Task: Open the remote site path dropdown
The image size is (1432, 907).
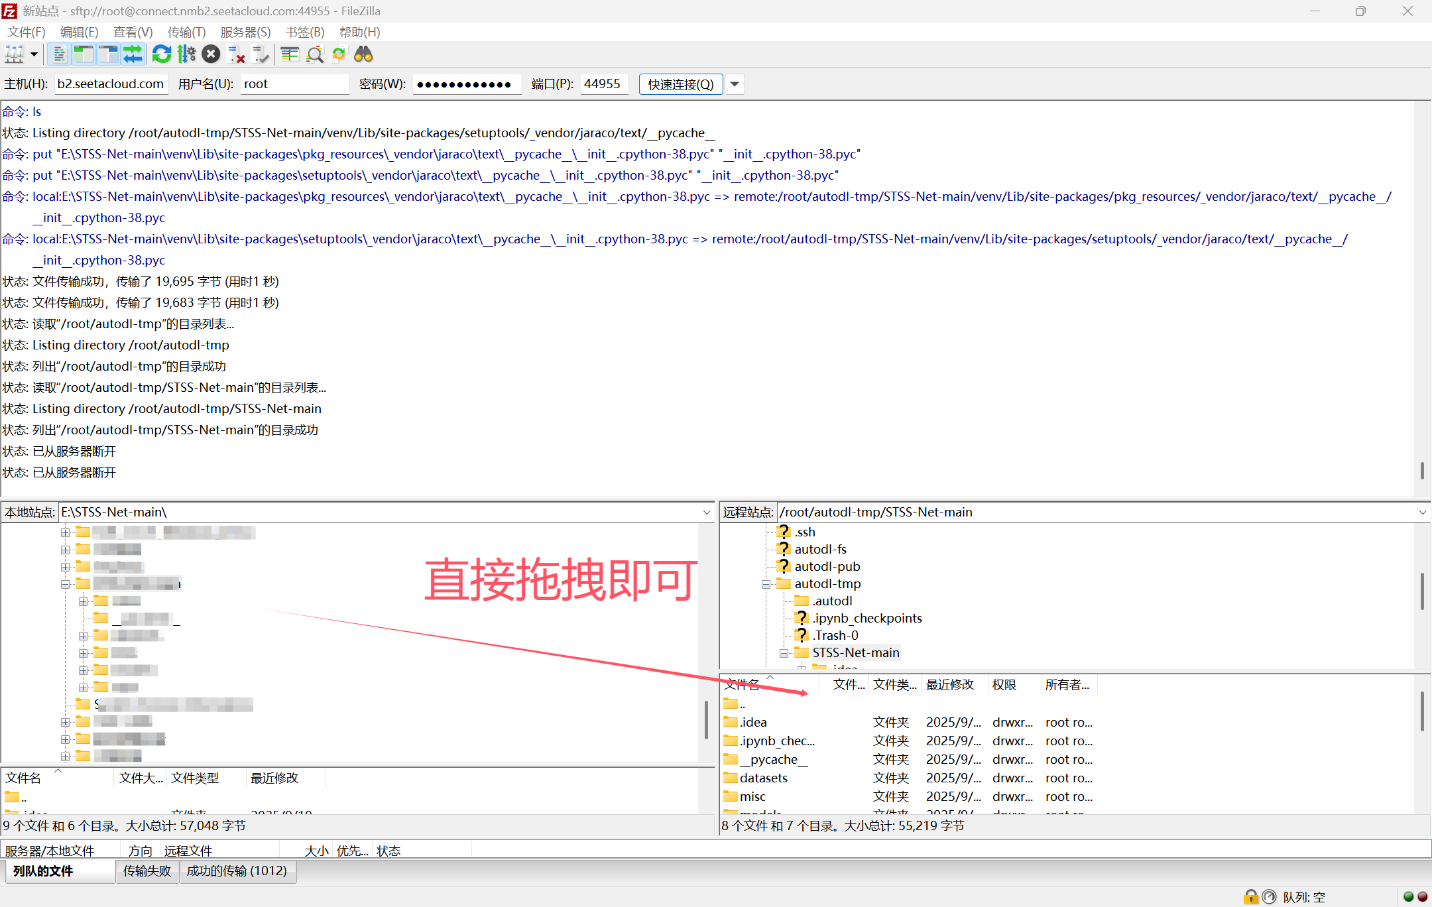Action: tap(1423, 512)
